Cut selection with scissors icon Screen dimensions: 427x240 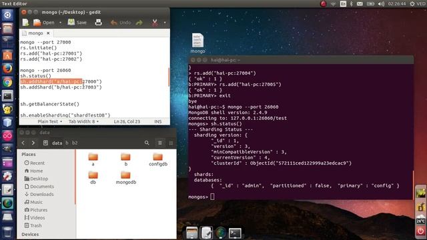coord(155,23)
